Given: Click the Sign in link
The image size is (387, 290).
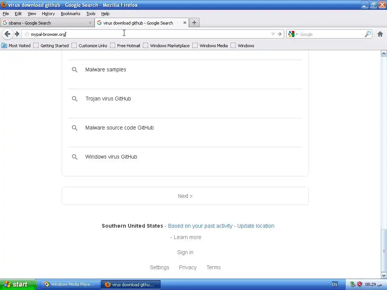Looking at the screenshot, I should [185, 252].
